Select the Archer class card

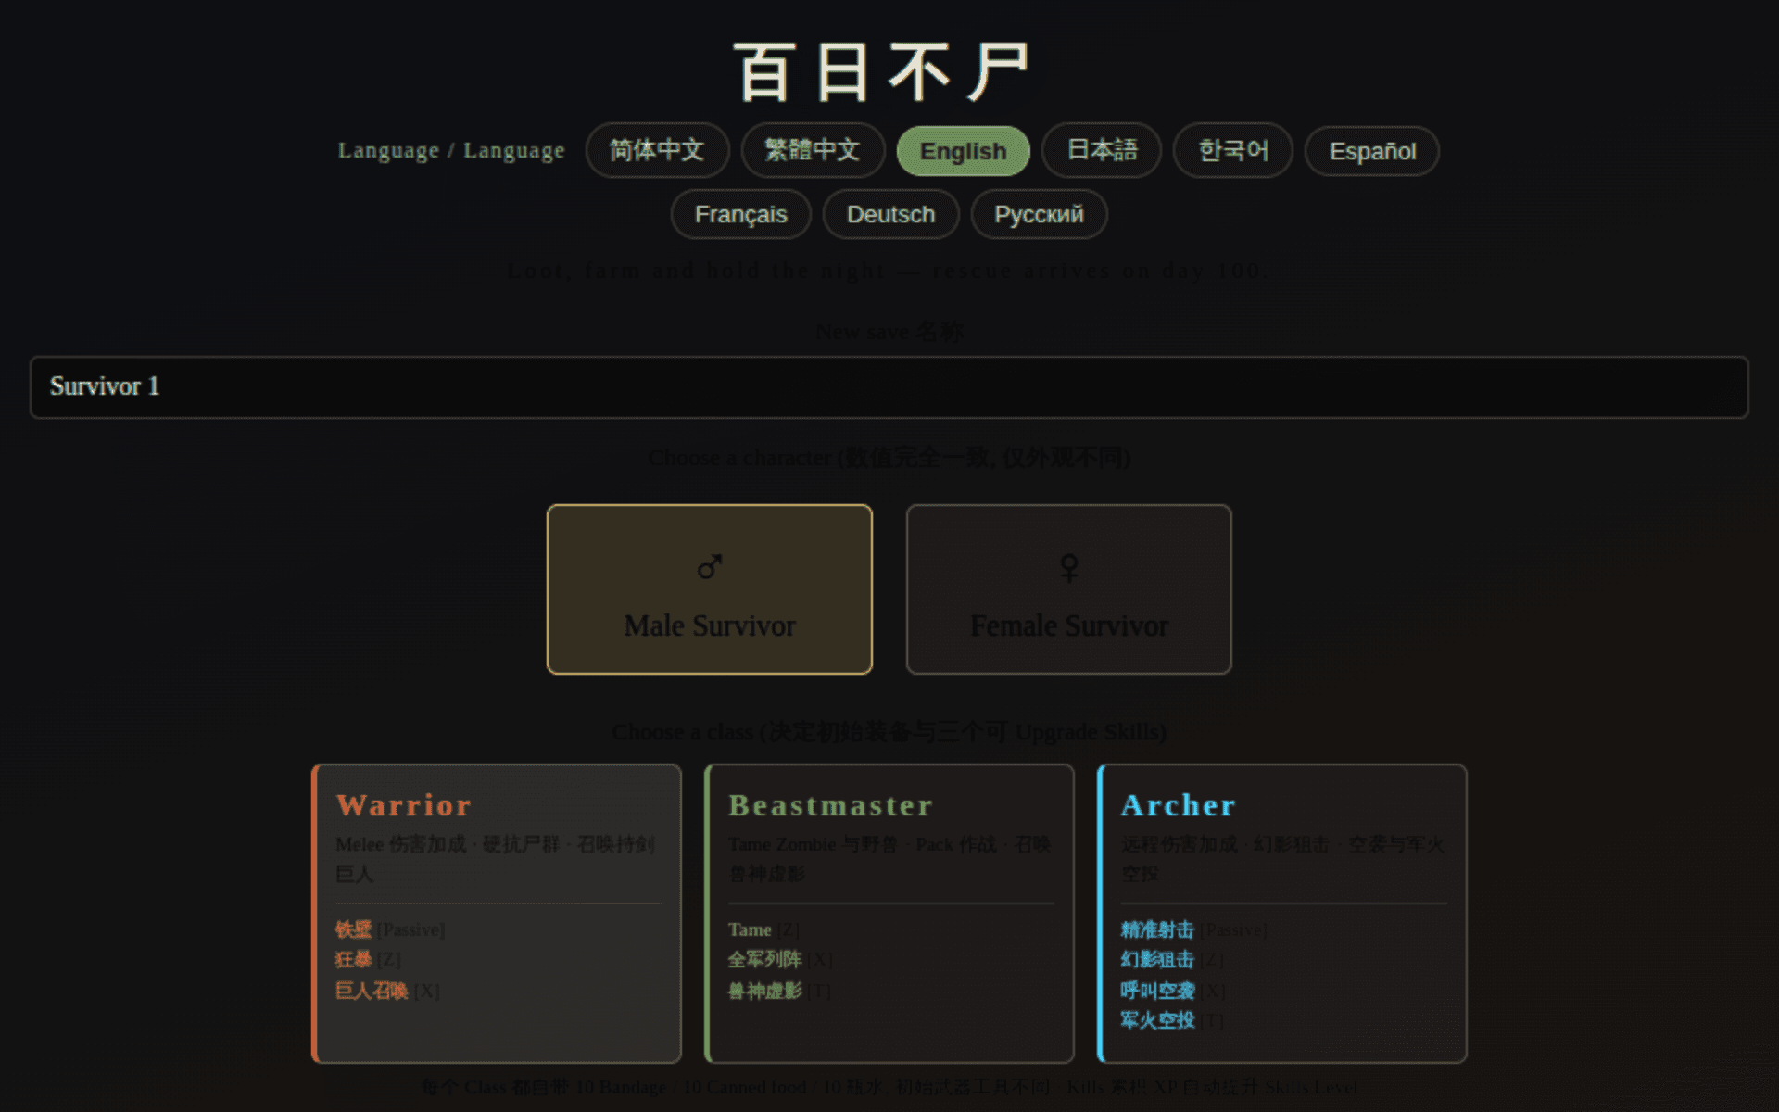pos(1282,913)
